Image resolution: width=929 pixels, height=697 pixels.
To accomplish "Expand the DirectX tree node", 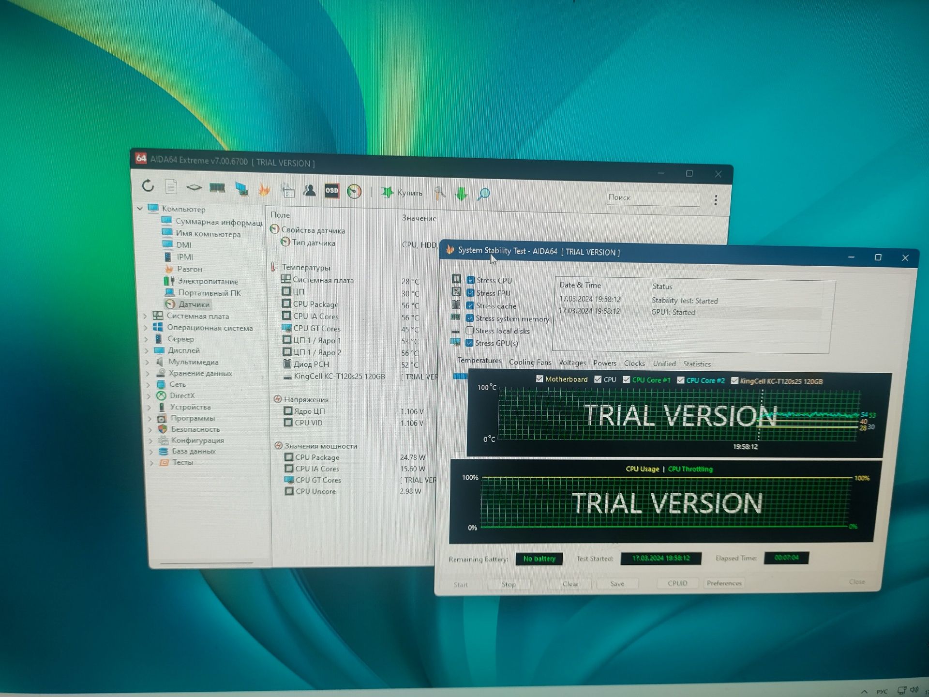I will 148,396.
